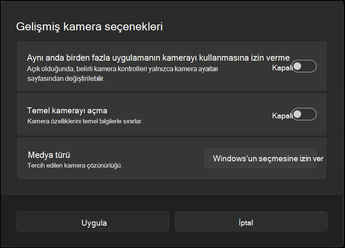Click the knob of multi-app camera switch
The height and width of the screenshot is (248, 345).
pyautogui.click(x=297, y=66)
